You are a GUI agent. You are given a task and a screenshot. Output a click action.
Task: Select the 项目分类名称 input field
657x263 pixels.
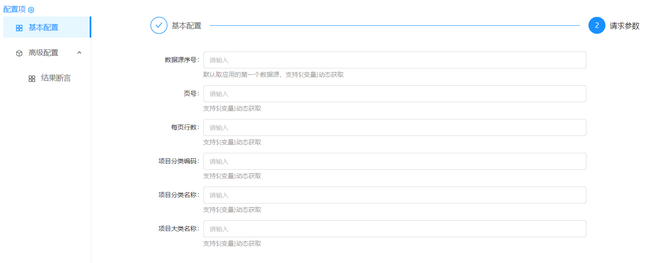[394, 195]
